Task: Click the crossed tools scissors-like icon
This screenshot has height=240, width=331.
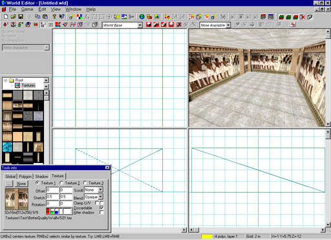Action: [x=223, y=17]
